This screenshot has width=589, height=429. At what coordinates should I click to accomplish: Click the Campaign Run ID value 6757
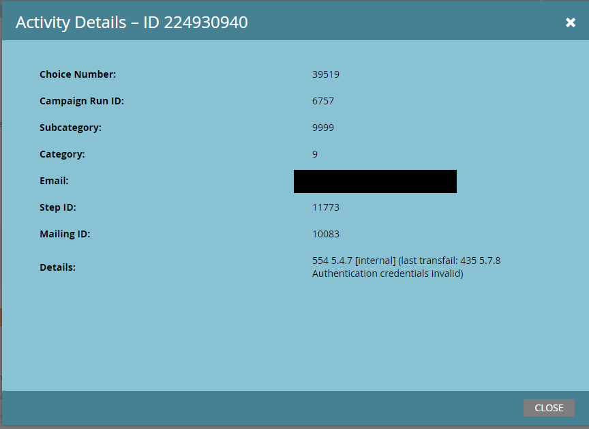coord(322,101)
